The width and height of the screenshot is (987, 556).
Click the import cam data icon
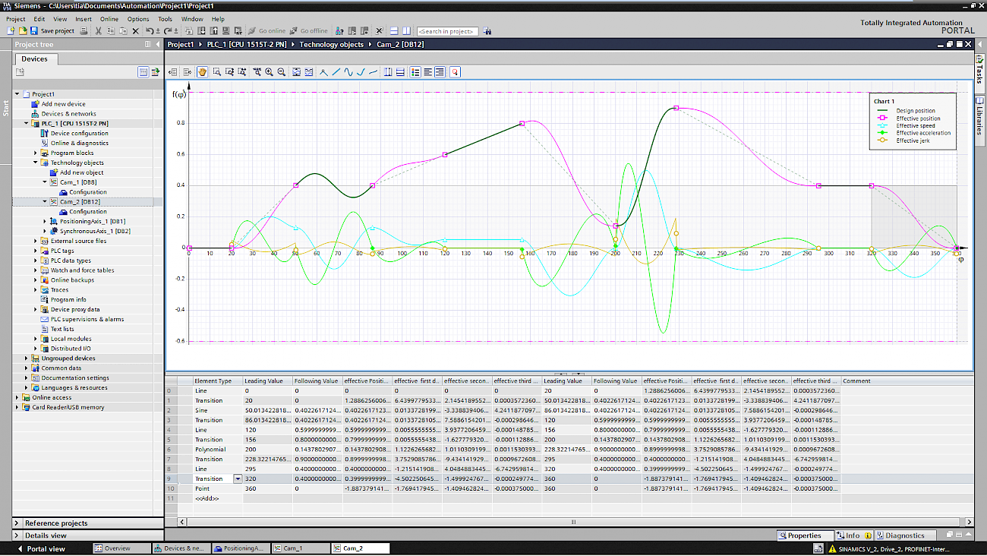pyautogui.click(x=173, y=72)
